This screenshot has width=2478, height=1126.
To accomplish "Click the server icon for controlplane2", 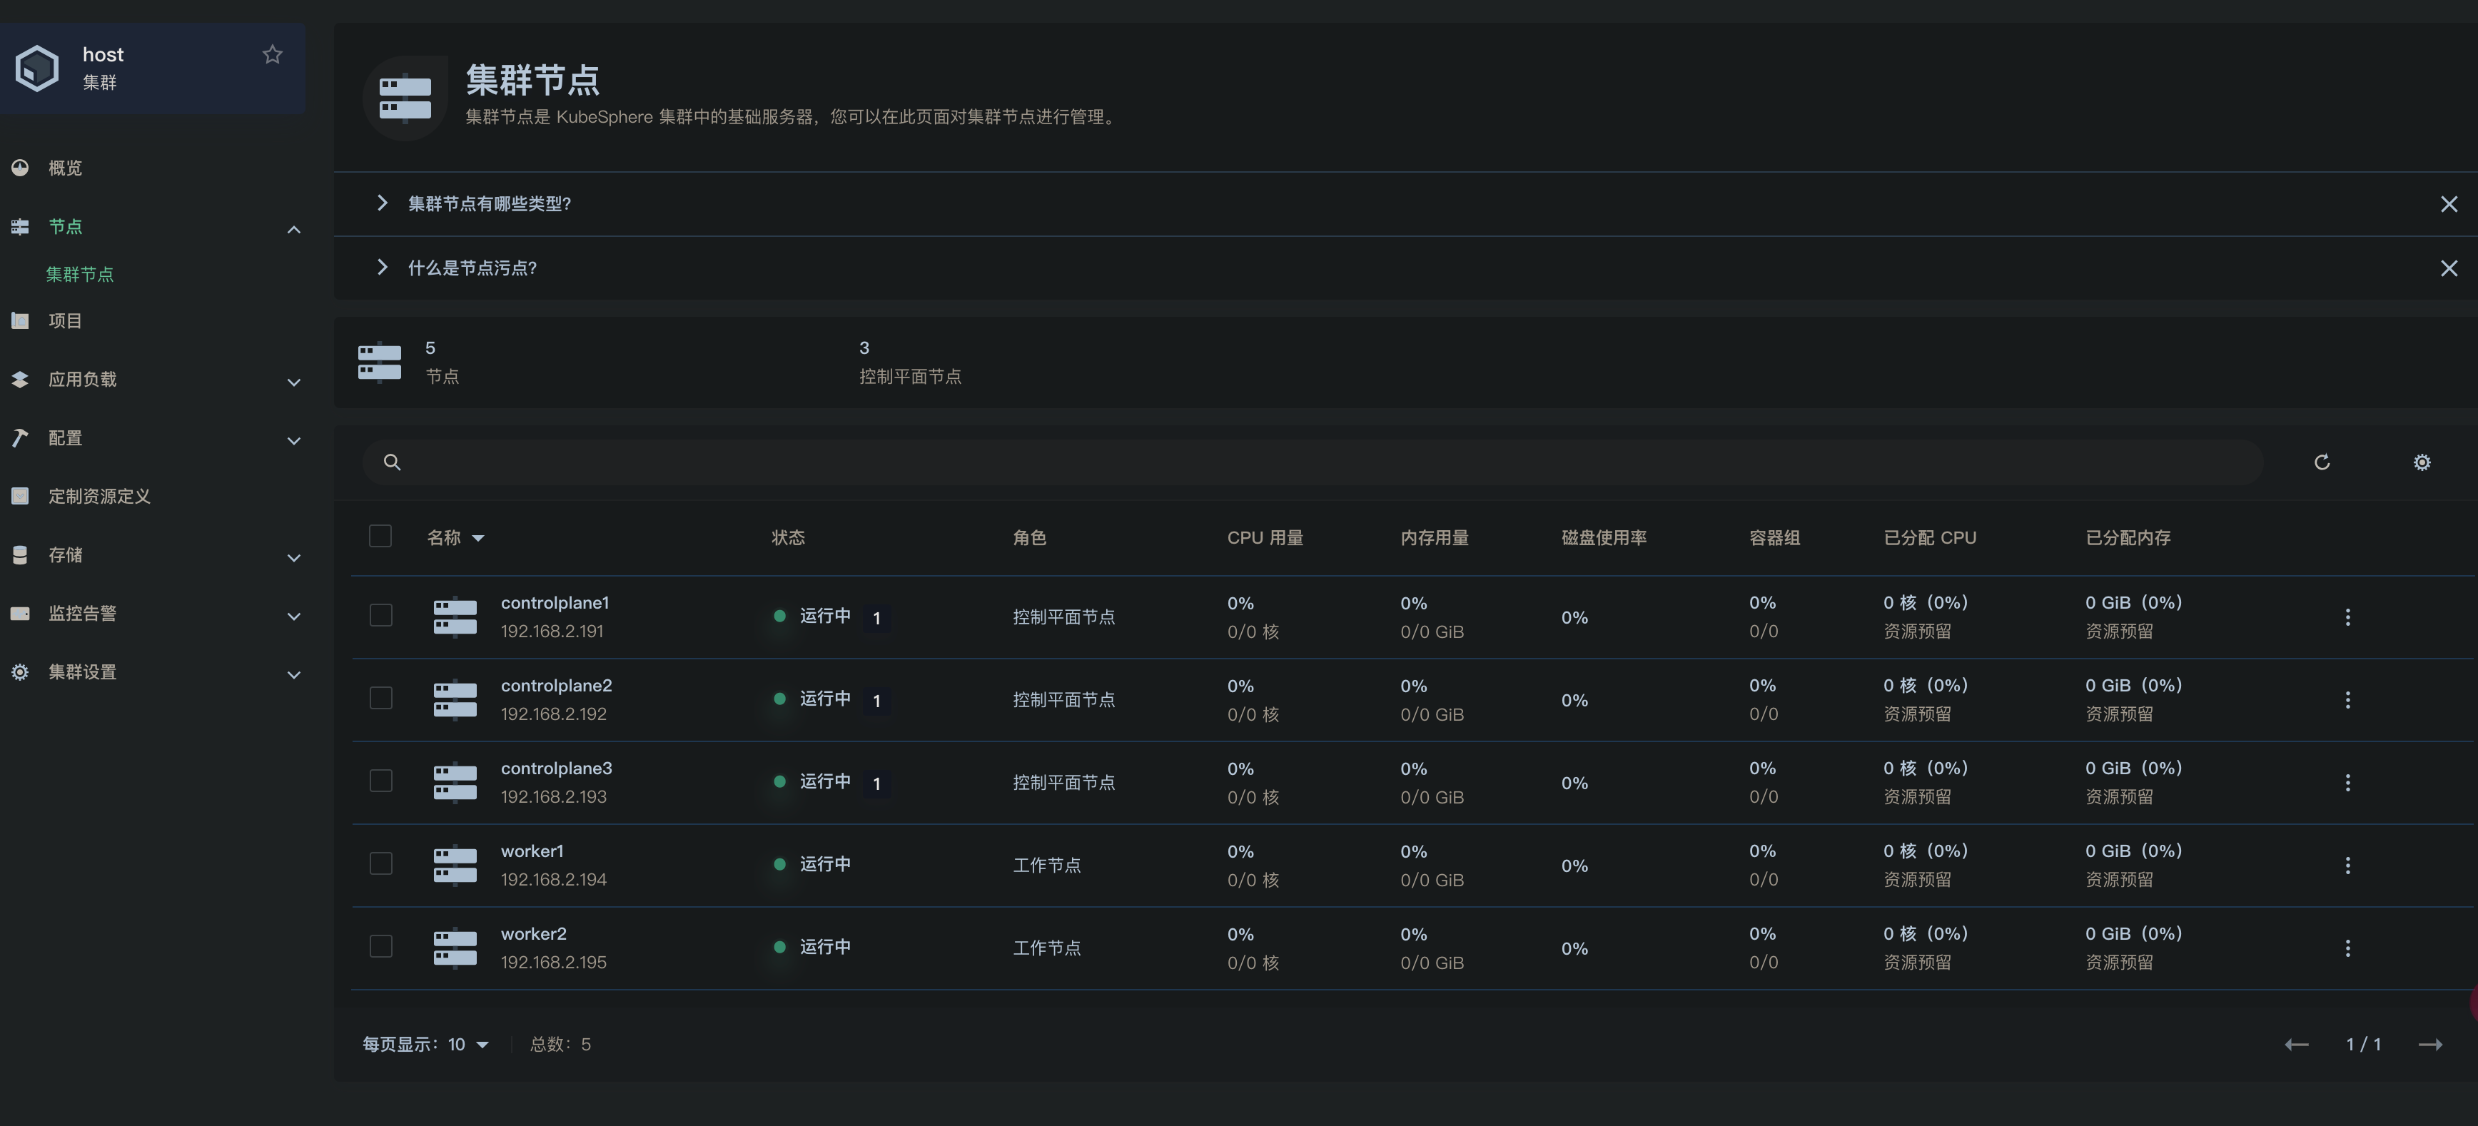I will click(455, 700).
